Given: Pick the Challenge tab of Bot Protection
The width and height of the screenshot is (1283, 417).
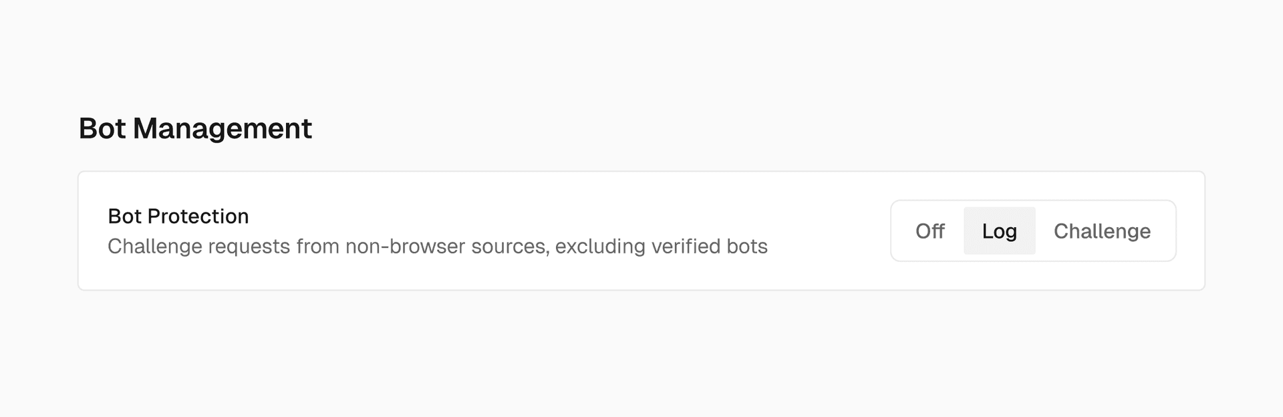Looking at the screenshot, I should pos(1102,231).
